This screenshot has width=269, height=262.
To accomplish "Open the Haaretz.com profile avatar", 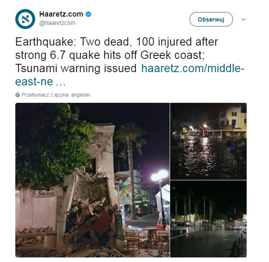I will click(x=25, y=19).
